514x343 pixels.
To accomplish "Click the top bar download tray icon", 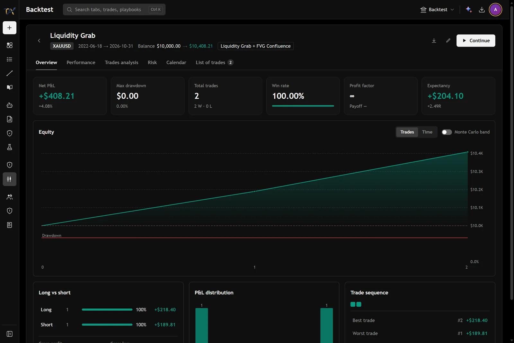I will pyautogui.click(x=482, y=10).
